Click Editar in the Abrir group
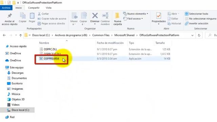 173,19
